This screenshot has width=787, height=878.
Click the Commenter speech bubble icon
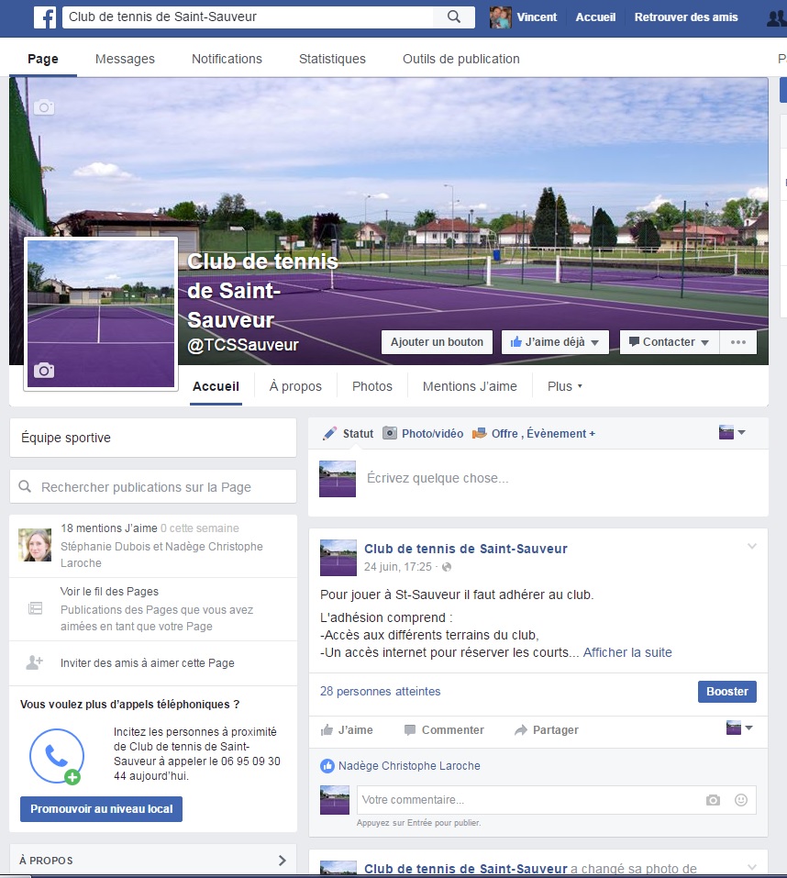click(x=410, y=730)
